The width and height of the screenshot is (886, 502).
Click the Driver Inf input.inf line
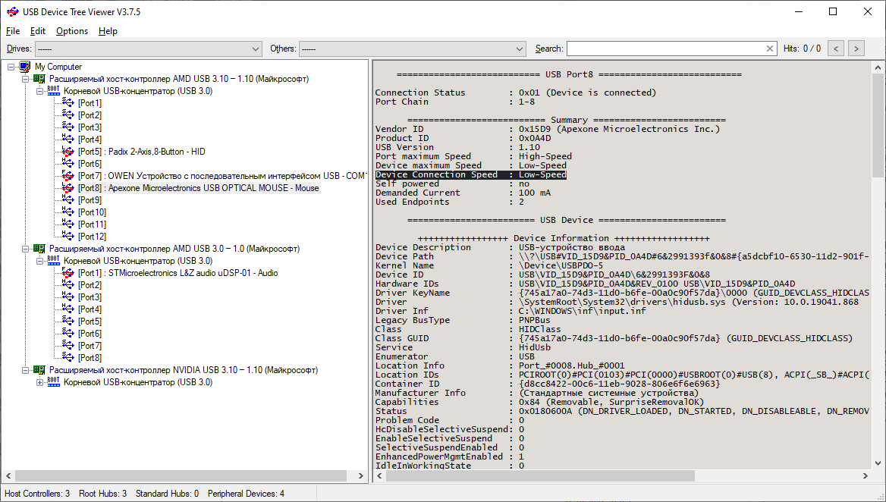click(x=511, y=311)
